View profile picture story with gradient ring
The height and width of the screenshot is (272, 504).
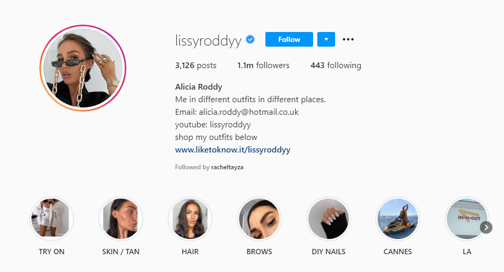tap(83, 68)
